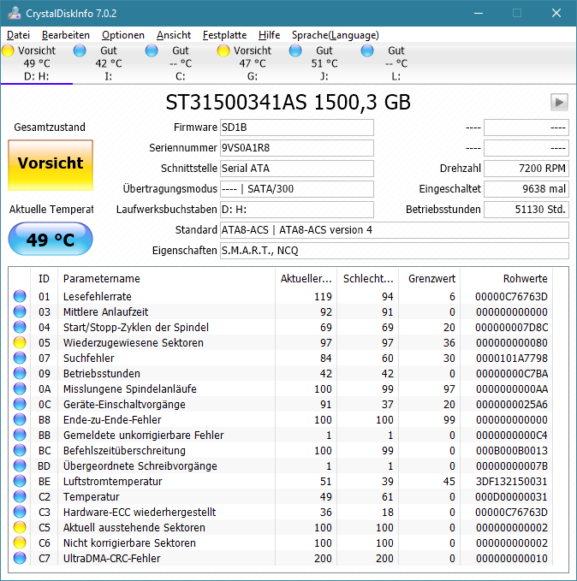The width and height of the screenshot is (577, 581).
Task: Select the D: H: disk tab
Action: (37, 63)
